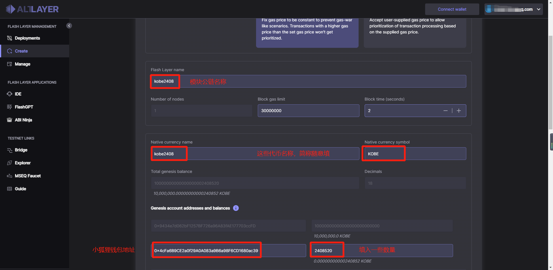Click the ABI Ninja icon

coord(10,120)
